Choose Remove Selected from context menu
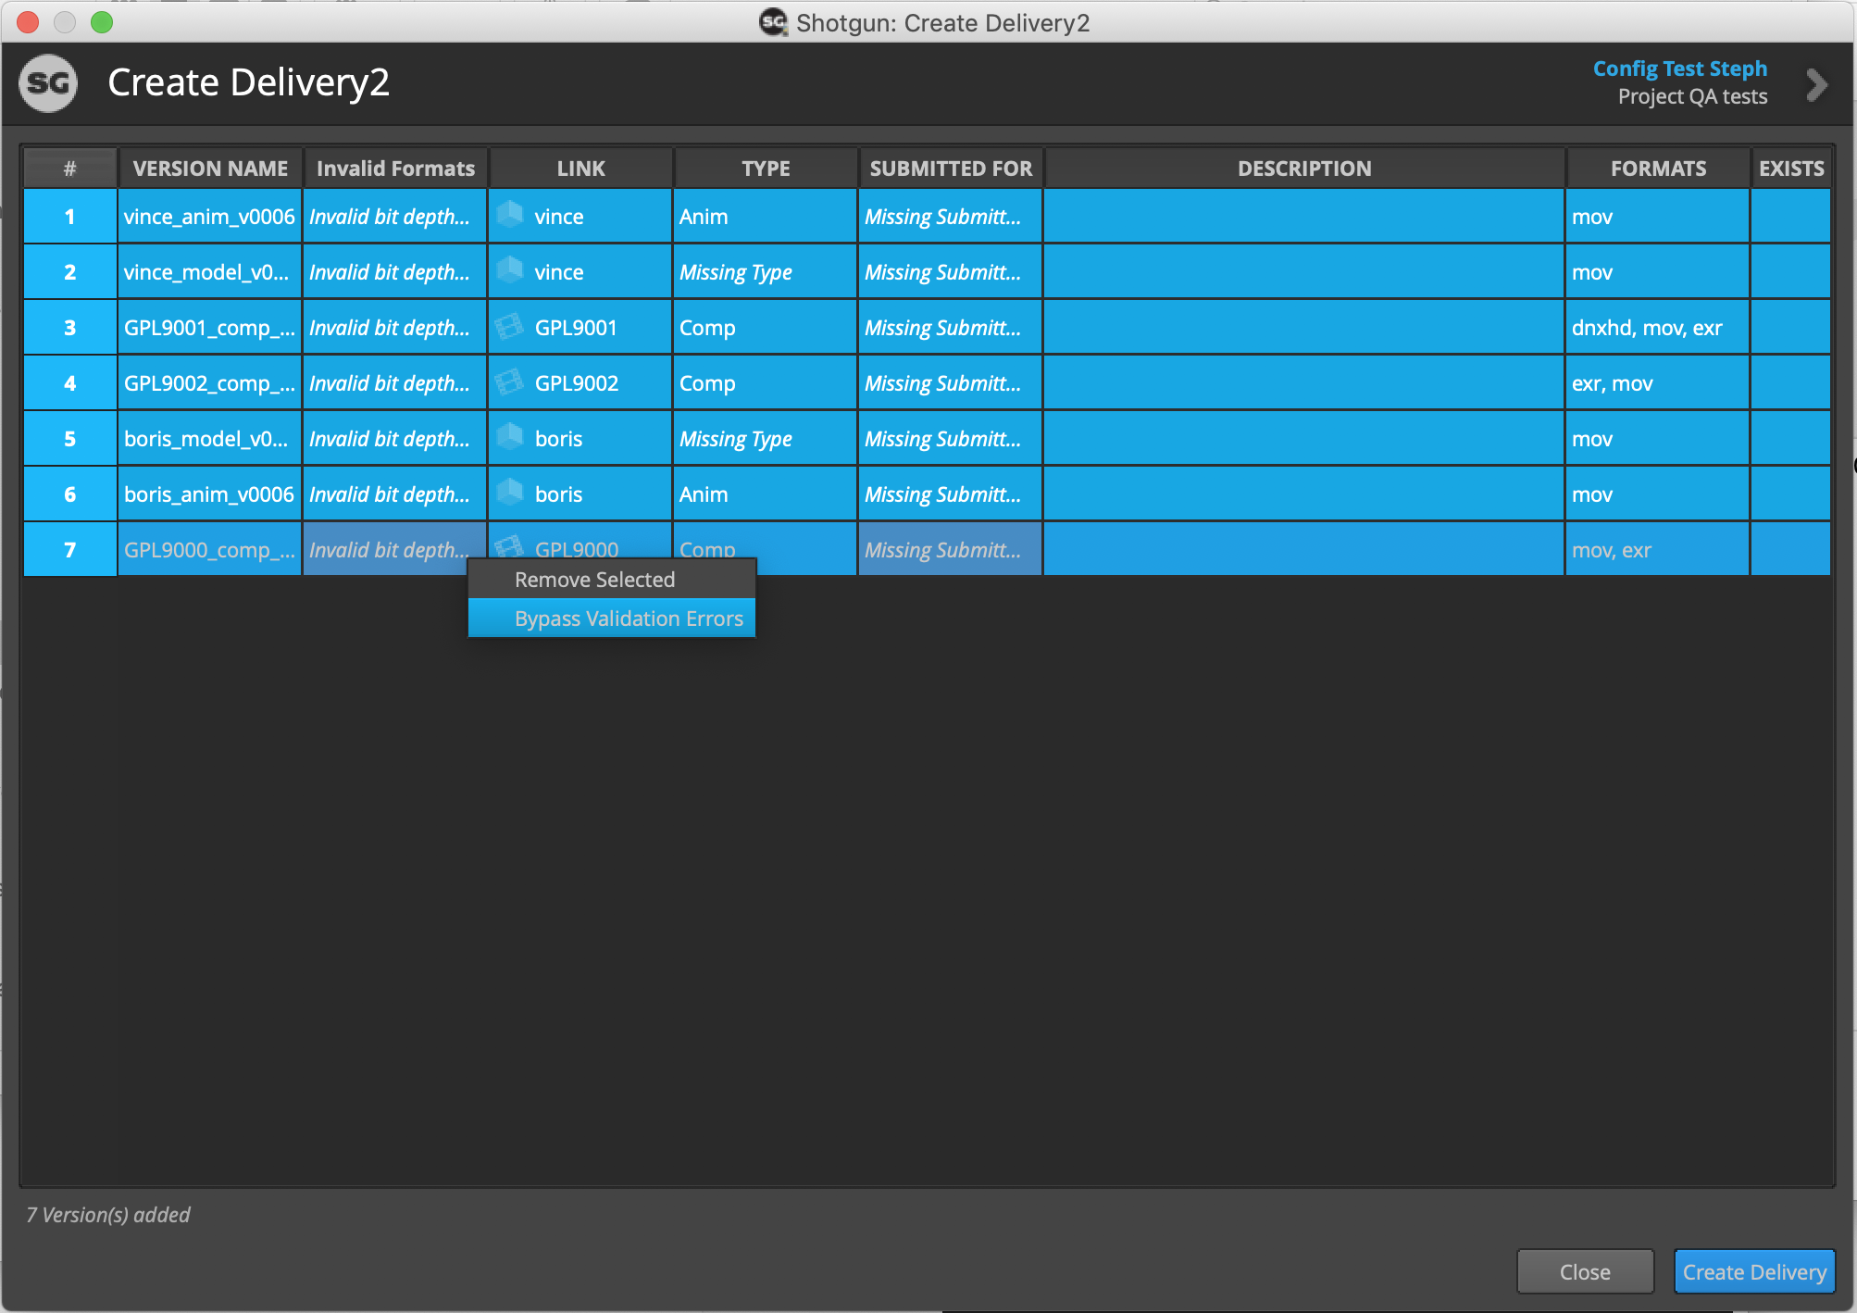1857x1313 pixels. point(612,580)
